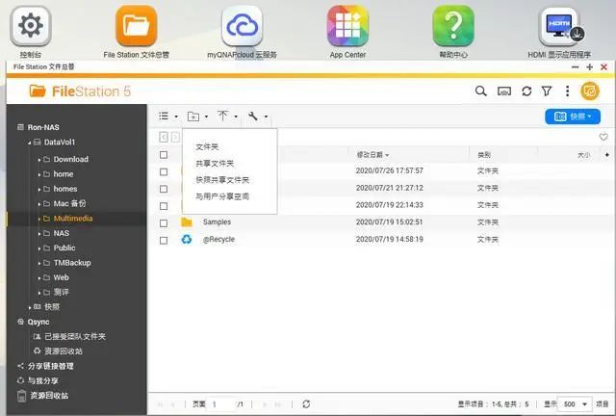Choose 文件夹 from the create menu
616x416 pixels.
(207, 147)
